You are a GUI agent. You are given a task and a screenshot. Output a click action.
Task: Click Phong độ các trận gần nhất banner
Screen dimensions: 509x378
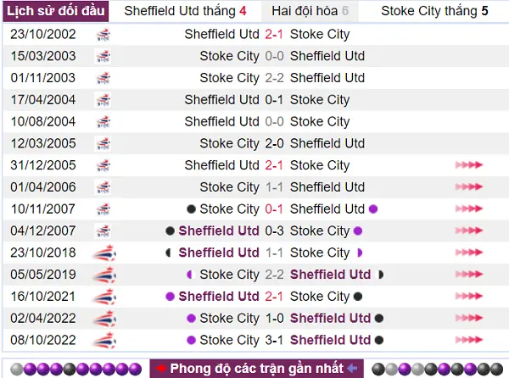(256, 369)
